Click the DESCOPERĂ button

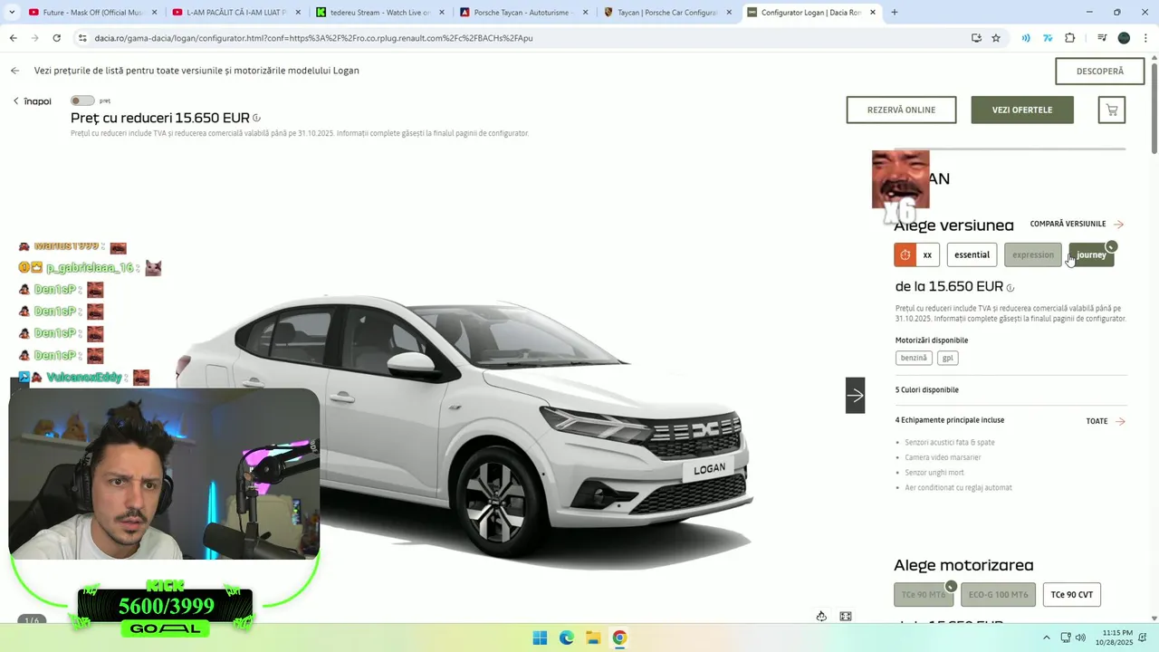pyautogui.click(x=1100, y=71)
